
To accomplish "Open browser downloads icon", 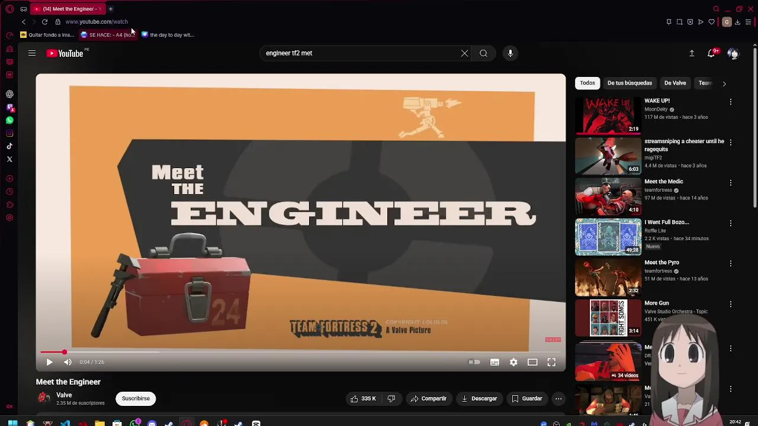I will (737, 22).
